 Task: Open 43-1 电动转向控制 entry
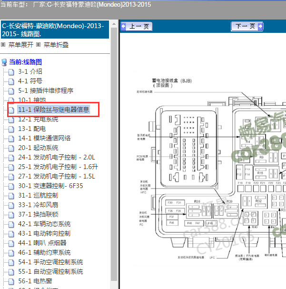(44, 233)
